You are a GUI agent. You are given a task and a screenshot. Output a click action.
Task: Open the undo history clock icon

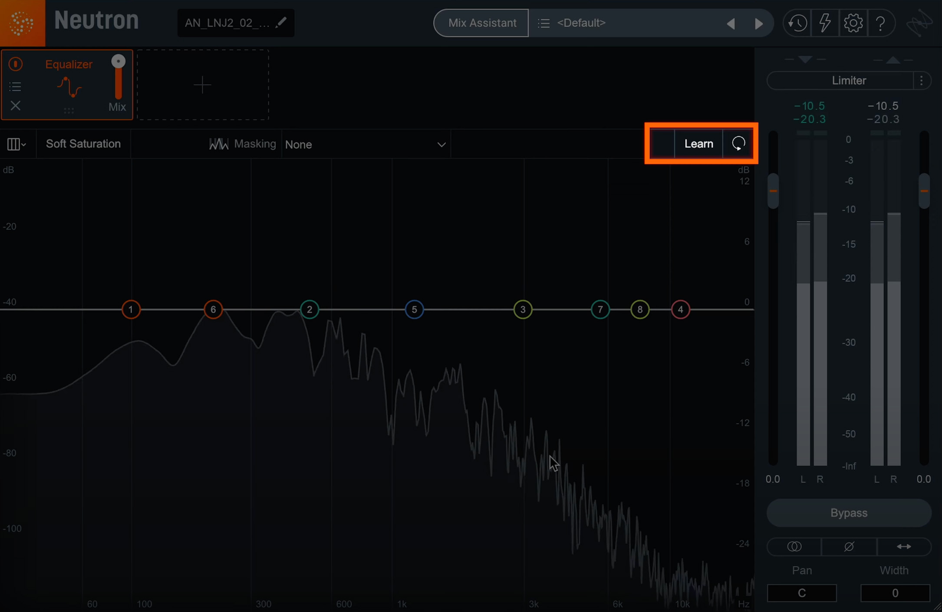coord(797,23)
